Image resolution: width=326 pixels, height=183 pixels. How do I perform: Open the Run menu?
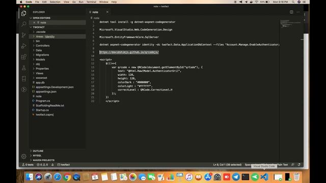[x=81, y=2]
